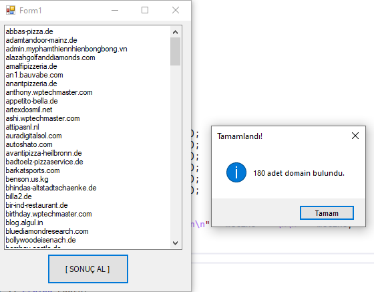This screenshot has height=292, width=374.
Task: Select anantpizzeria.de in the list
Action: (31, 84)
